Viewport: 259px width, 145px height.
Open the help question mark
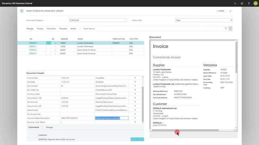click(x=249, y=3)
